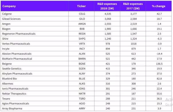Click the % change column header
This screenshot has width=173, height=112.
tap(159, 6)
